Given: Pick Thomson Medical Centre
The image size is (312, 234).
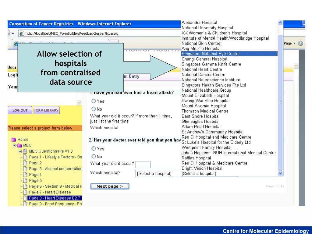Looking at the screenshot, I should click(x=205, y=111).
